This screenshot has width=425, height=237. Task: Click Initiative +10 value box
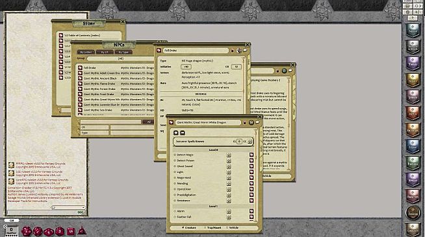[x=186, y=67]
